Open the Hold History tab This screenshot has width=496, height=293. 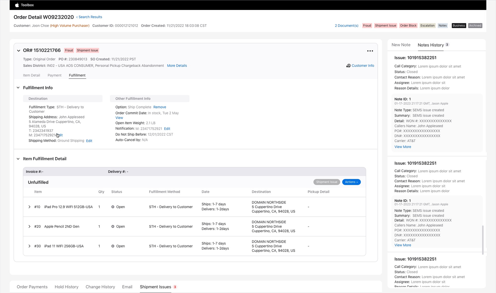click(66, 287)
